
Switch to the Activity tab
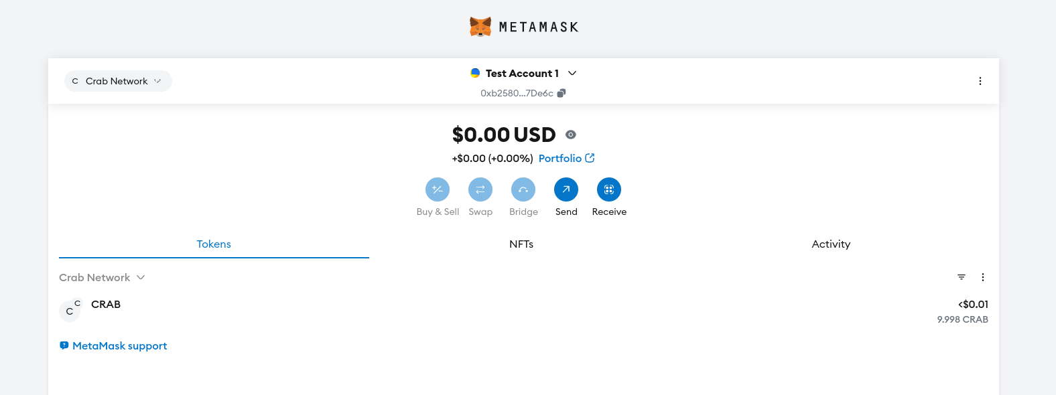click(x=831, y=244)
